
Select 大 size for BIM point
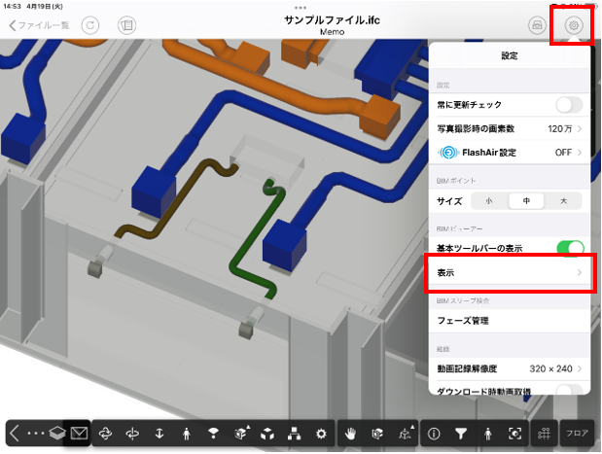point(562,201)
